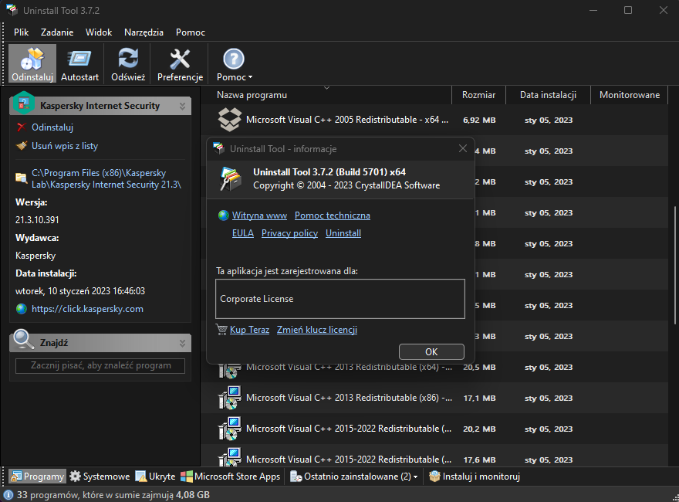Click the Pomoc question mark icon
Viewport: 679px width, 502px height.
tap(234, 59)
